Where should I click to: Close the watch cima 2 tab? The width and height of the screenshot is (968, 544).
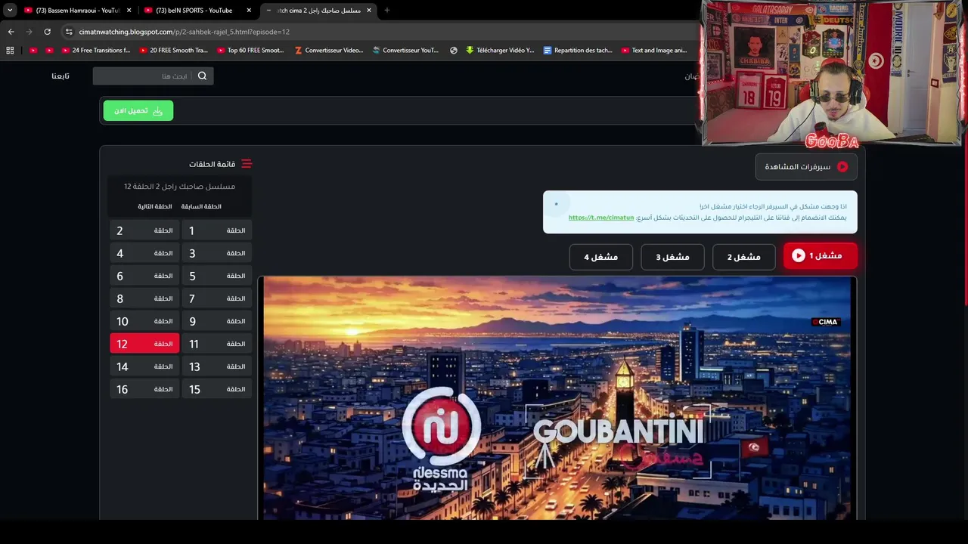click(x=369, y=11)
